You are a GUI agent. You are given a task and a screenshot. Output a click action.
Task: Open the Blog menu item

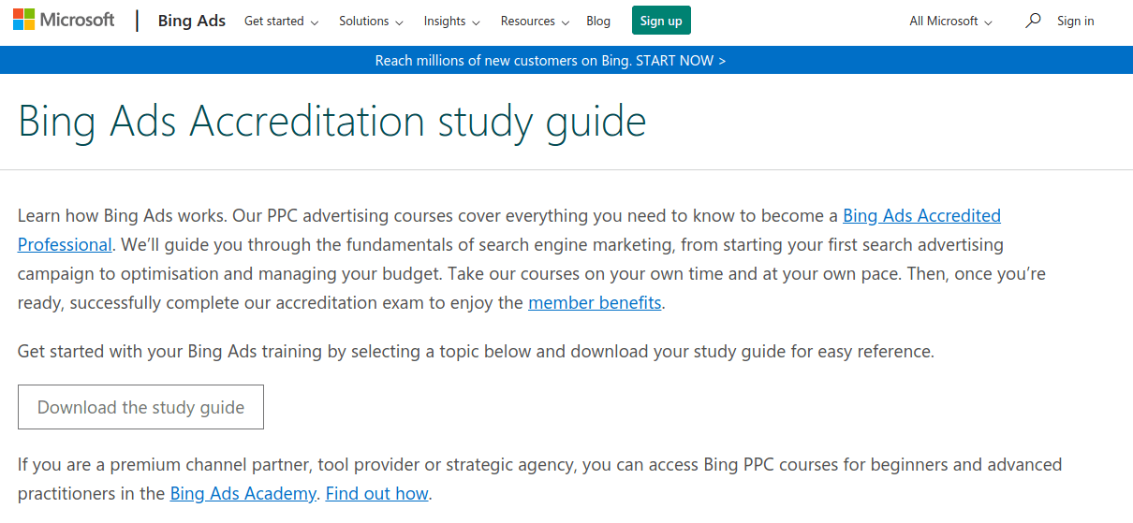[598, 21]
